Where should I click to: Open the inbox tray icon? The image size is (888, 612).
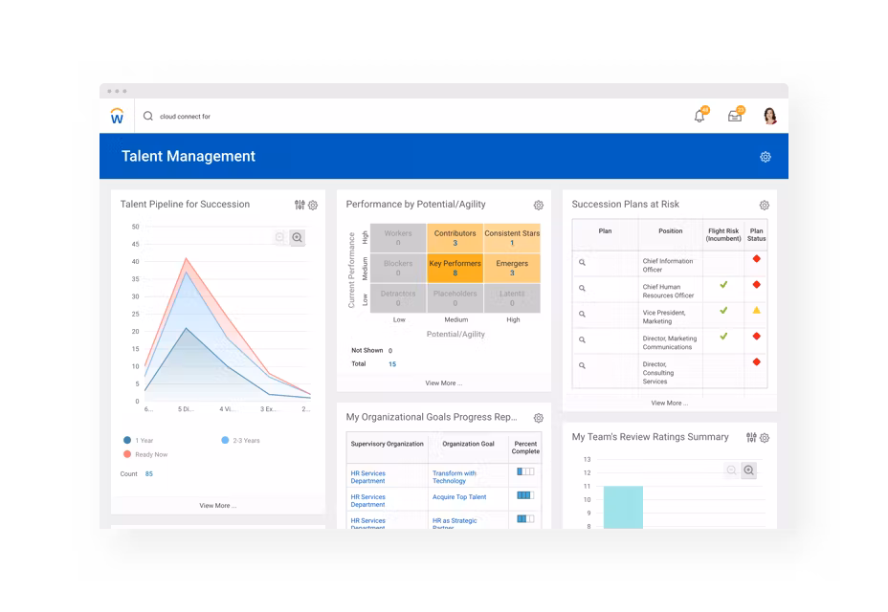click(735, 117)
